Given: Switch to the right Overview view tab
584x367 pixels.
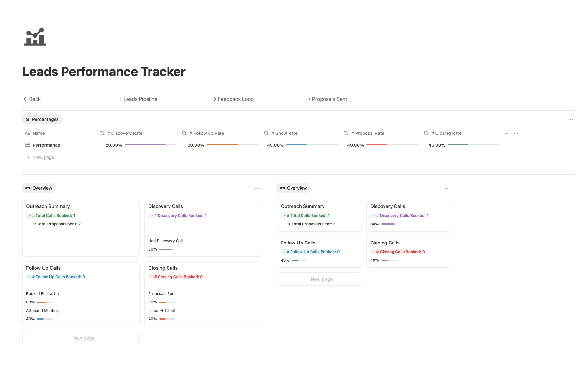Looking at the screenshot, I should 293,188.
